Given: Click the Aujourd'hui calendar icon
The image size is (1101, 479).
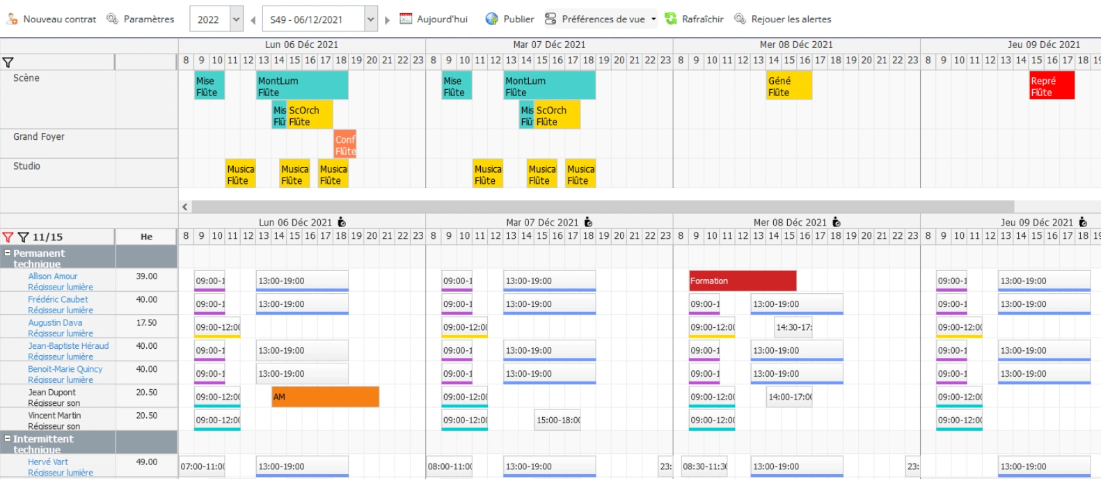Looking at the screenshot, I should point(406,19).
